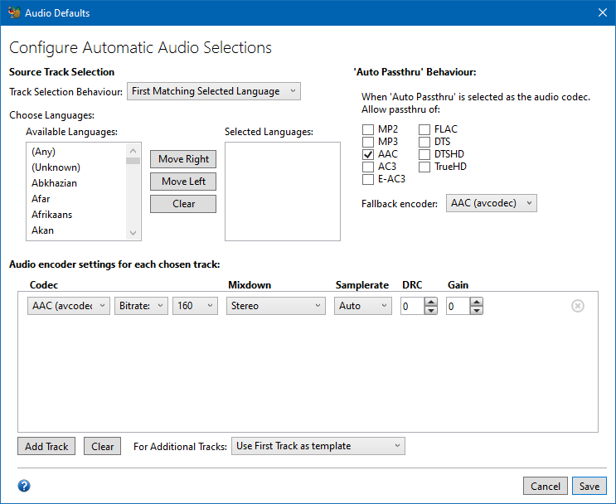Image resolution: width=616 pixels, height=504 pixels.
Task: Expand the Fallback encoder dropdown
Action: (x=491, y=203)
